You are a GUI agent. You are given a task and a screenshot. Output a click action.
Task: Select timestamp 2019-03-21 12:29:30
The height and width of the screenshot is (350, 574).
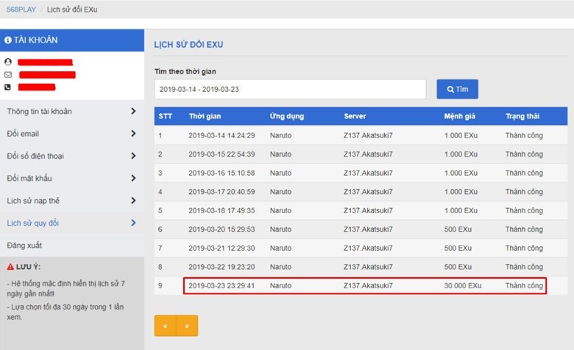pos(222,248)
